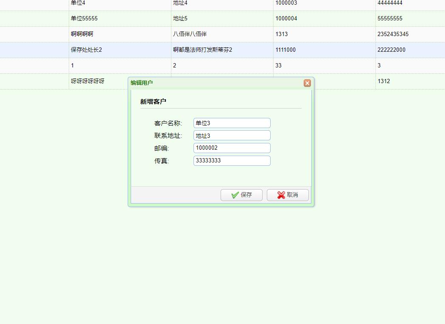Click the close icon of the 编辑用户 dialog
Screen dimensions: 445x324
[307, 83]
